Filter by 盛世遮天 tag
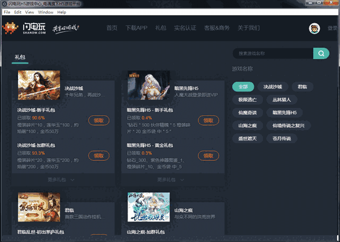The width and height of the screenshot is (340, 242). pyautogui.click(x=248, y=139)
